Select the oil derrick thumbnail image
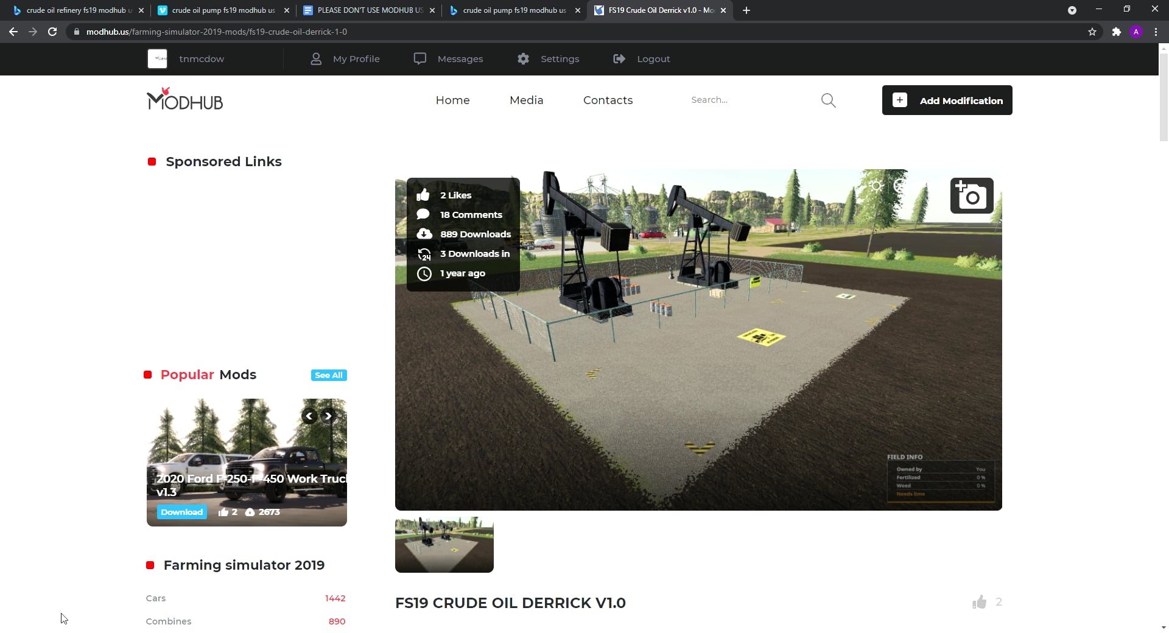1169x633 pixels. click(x=444, y=545)
